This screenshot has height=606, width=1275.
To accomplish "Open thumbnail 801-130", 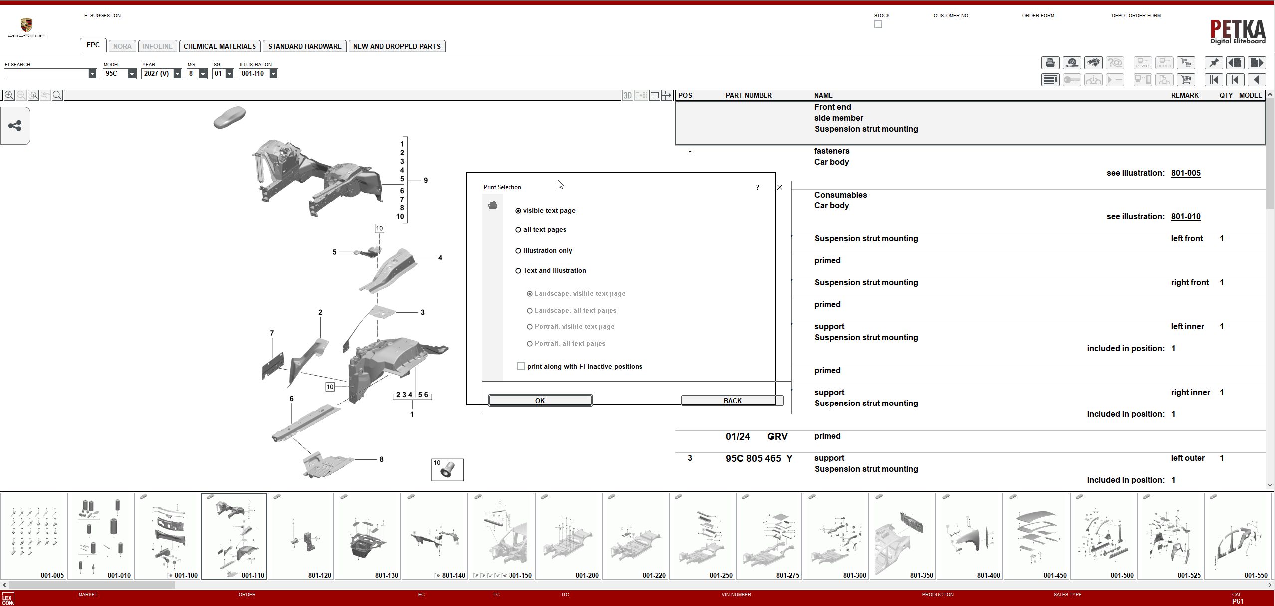I will coord(368,536).
